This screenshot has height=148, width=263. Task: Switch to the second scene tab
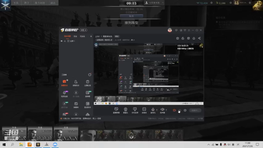75,36
